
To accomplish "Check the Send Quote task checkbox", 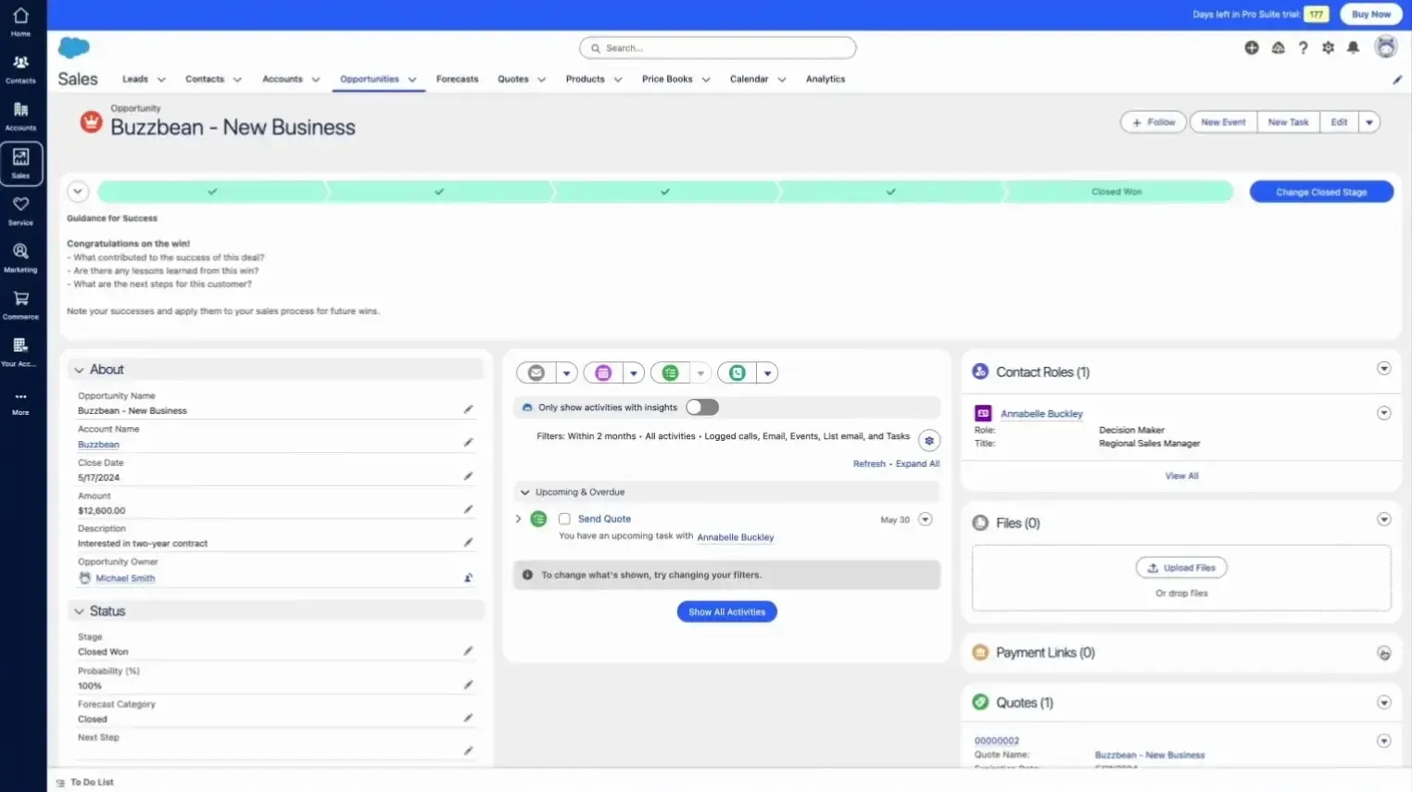I will 564,519.
